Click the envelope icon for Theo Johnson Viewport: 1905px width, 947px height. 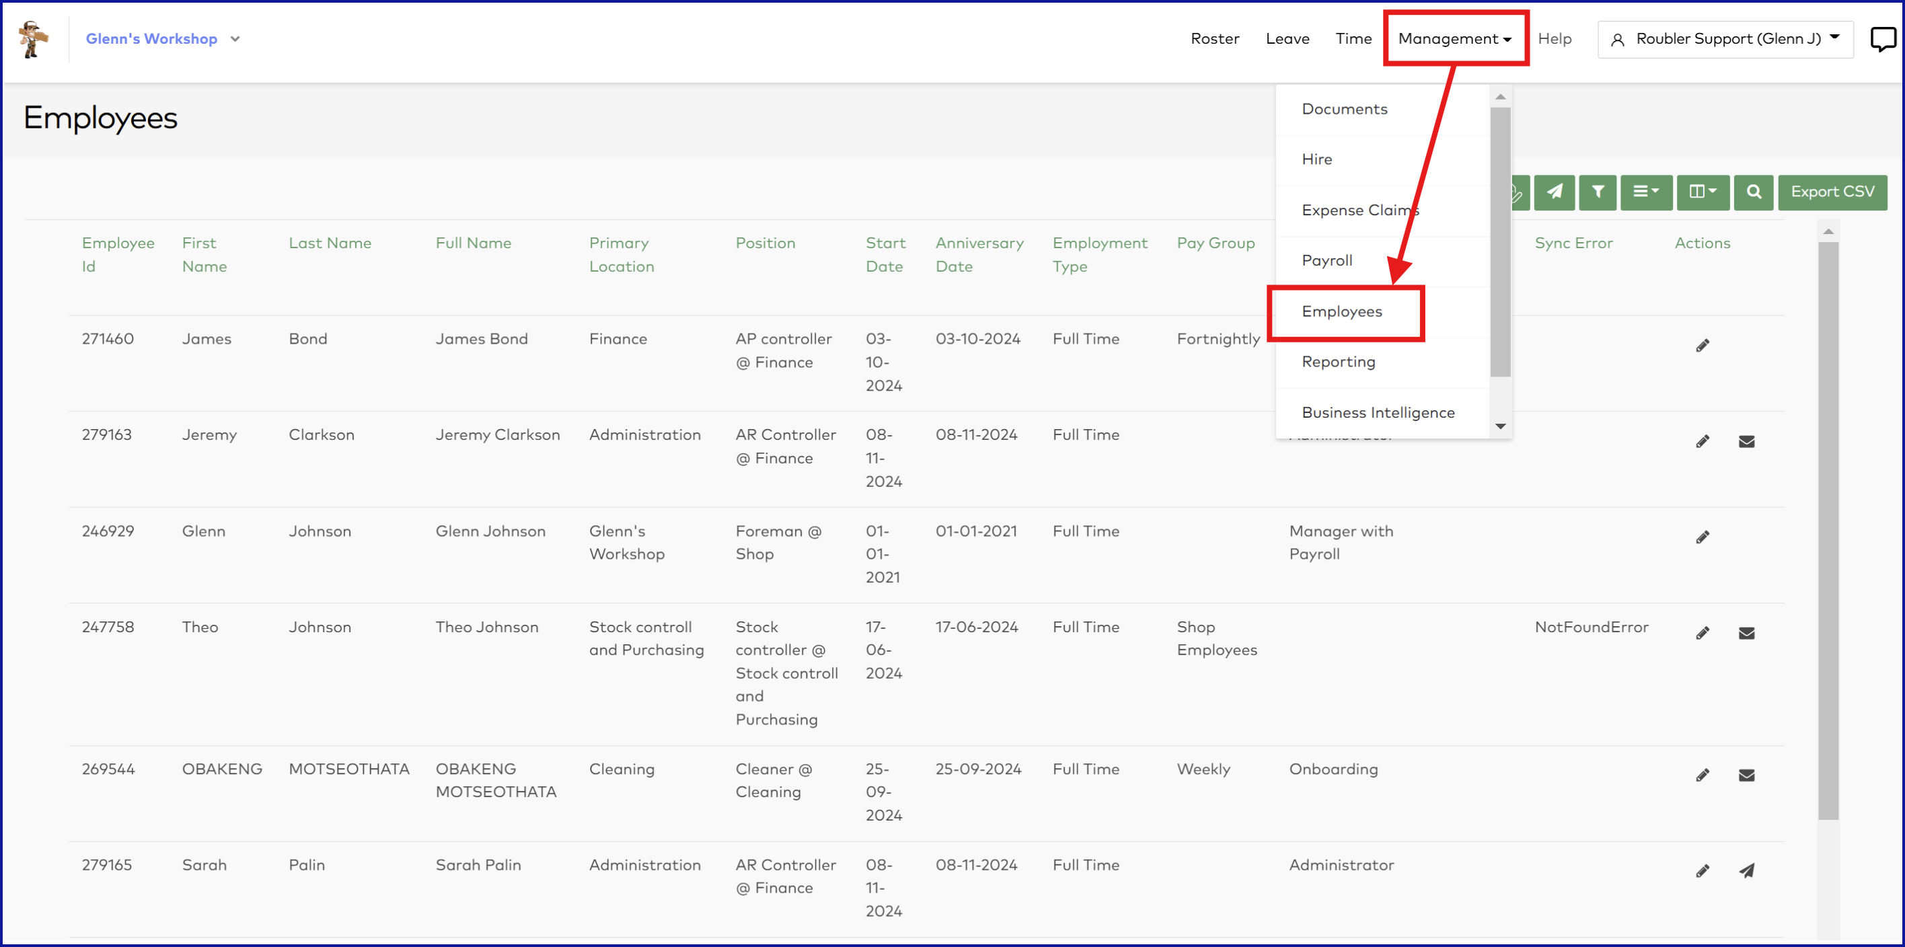[1746, 634]
